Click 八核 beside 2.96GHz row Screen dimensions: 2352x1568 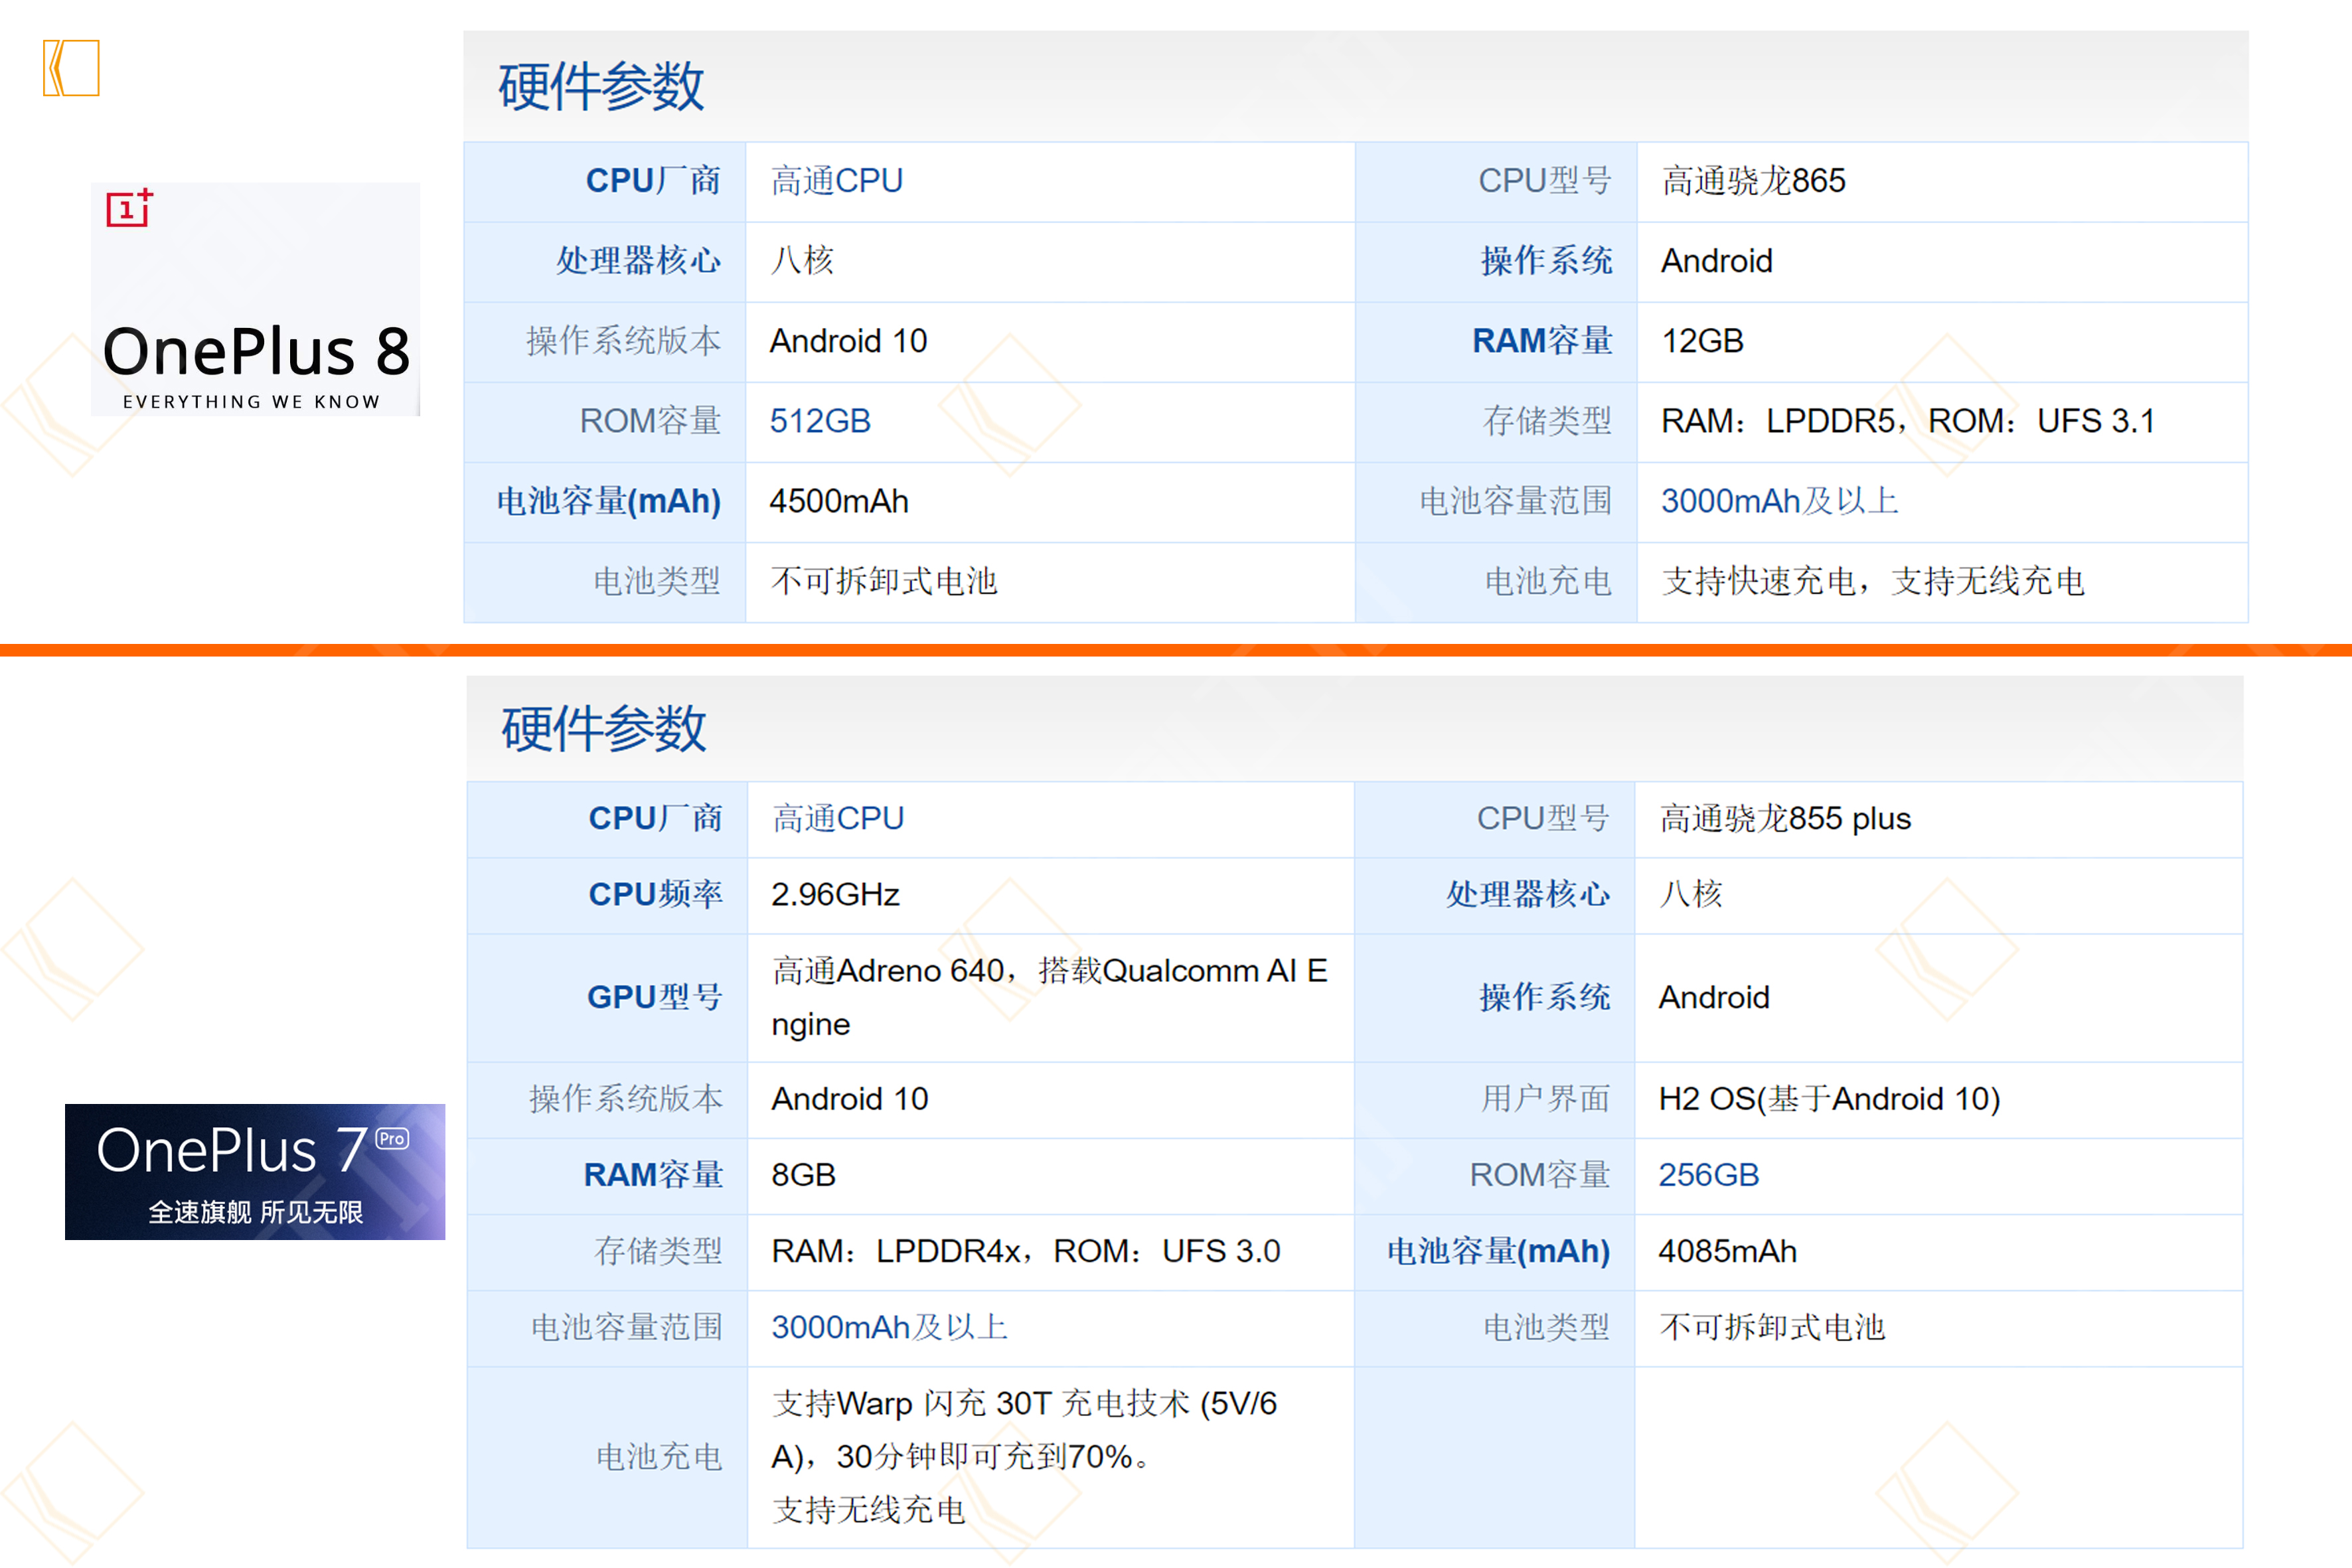(x=1690, y=894)
